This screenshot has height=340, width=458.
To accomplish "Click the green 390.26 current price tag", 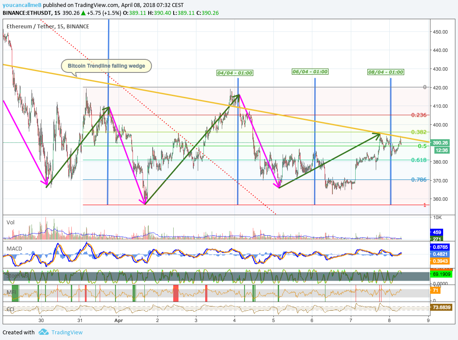I will 440,143.
